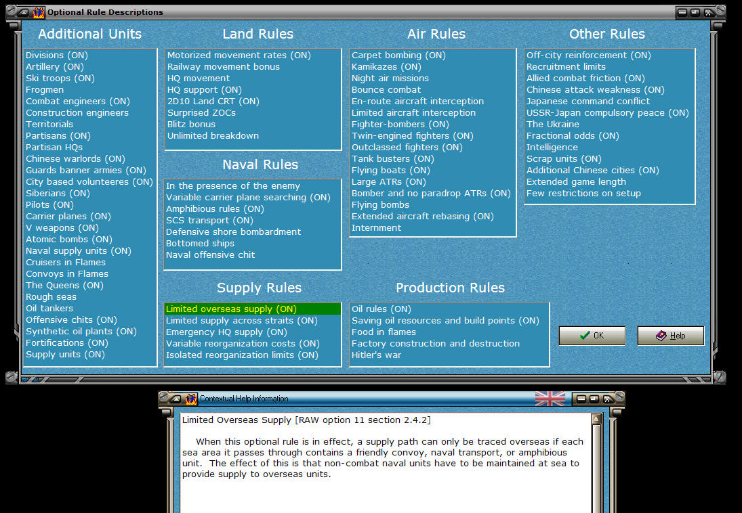Select In the presence of the enemy

pos(233,186)
